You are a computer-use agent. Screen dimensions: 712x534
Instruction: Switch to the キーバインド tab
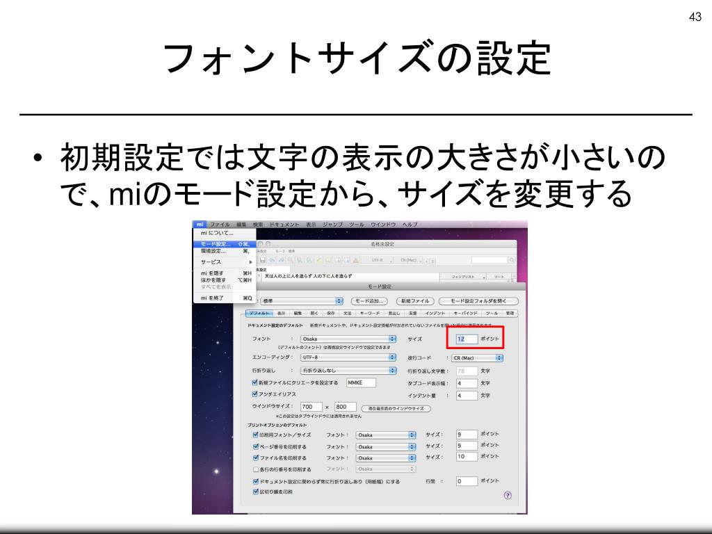point(465,314)
